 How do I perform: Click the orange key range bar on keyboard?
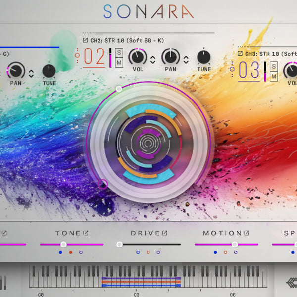point(141,282)
